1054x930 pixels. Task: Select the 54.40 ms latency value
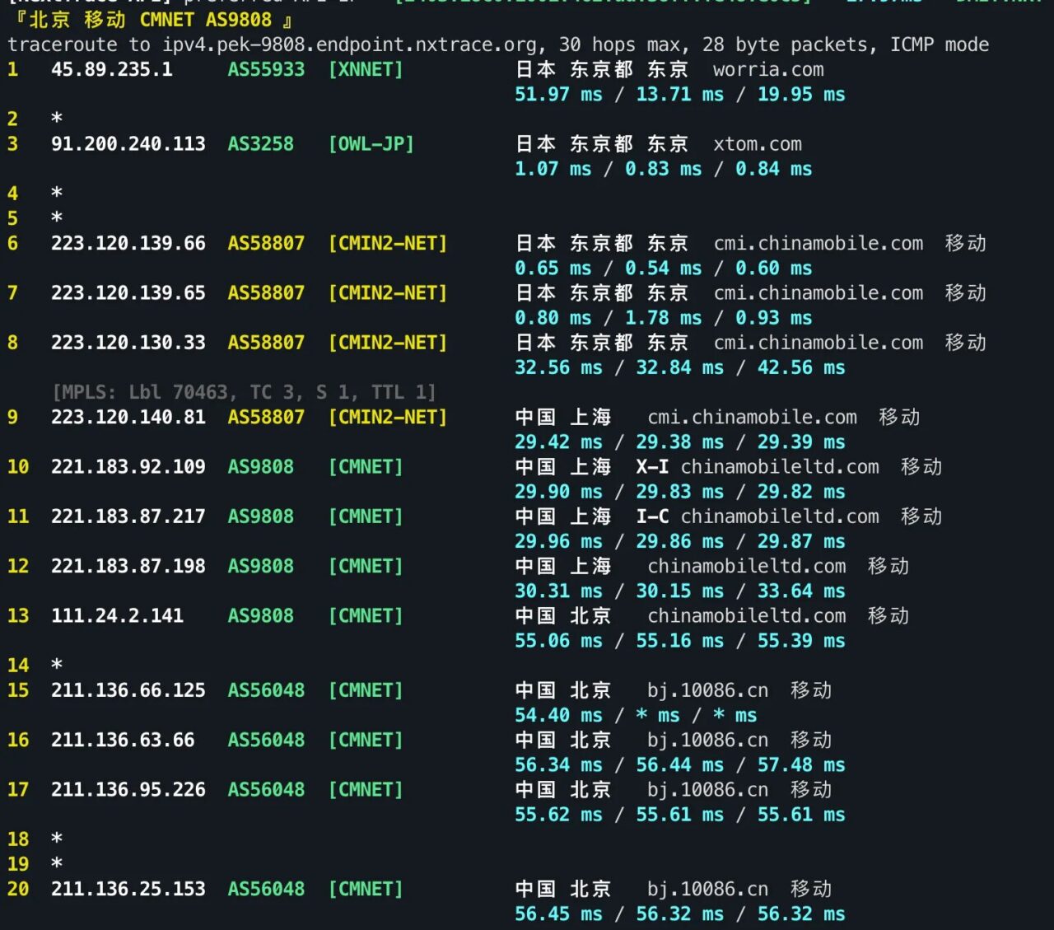click(558, 715)
